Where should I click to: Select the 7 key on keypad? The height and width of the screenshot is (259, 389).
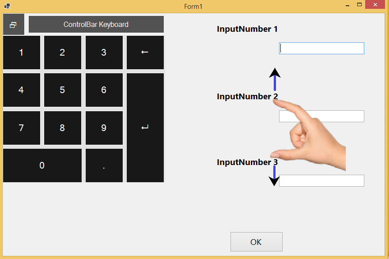coord(21,128)
